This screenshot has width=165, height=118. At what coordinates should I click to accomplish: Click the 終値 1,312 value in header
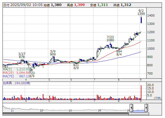pyautogui.click(x=126, y=5)
